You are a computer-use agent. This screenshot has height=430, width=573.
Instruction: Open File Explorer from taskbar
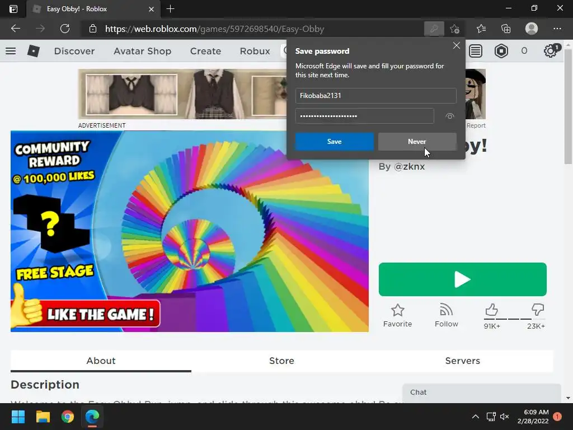tap(43, 417)
